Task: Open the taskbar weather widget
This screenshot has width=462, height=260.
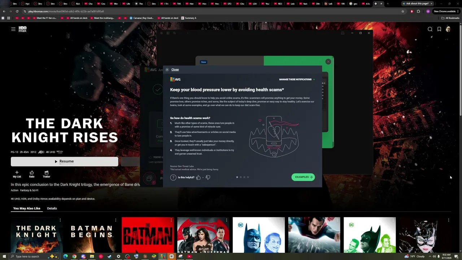Action: click(415, 256)
